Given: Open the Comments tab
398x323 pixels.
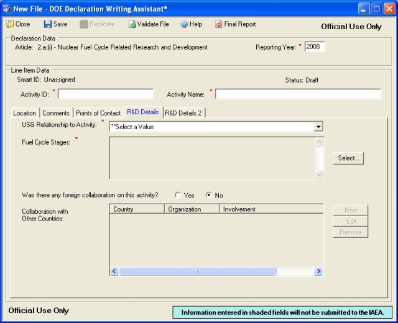Looking at the screenshot, I should 56,113.
